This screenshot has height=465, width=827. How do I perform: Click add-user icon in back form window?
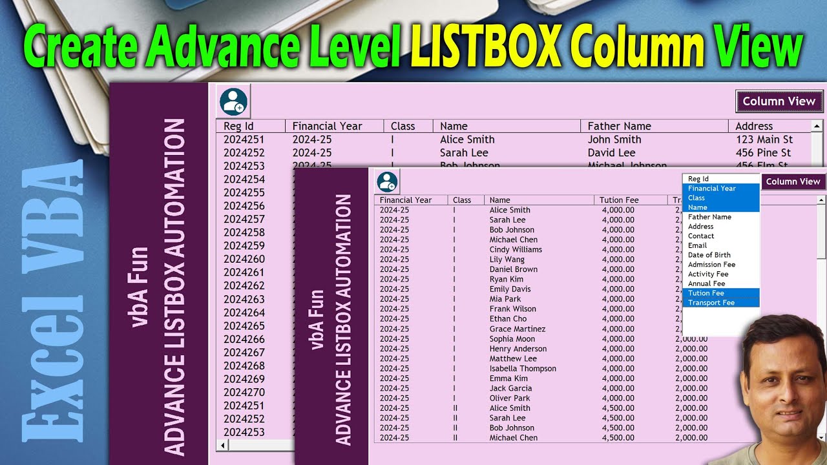click(x=233, y=101)
